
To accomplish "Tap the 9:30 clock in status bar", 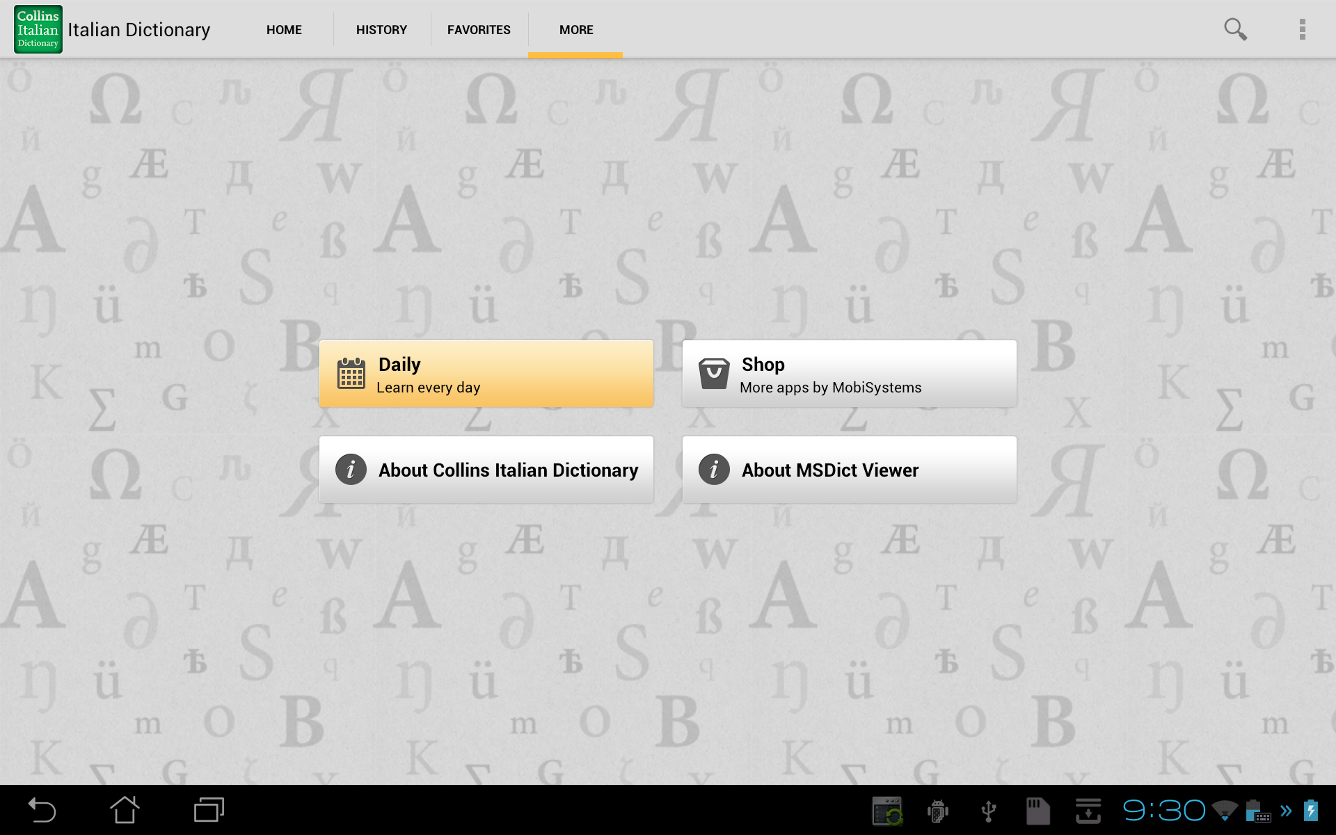I will coord(1164,811).
